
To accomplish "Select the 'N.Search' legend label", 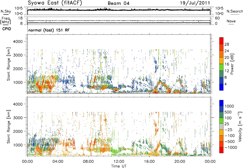I will point(234,11).
